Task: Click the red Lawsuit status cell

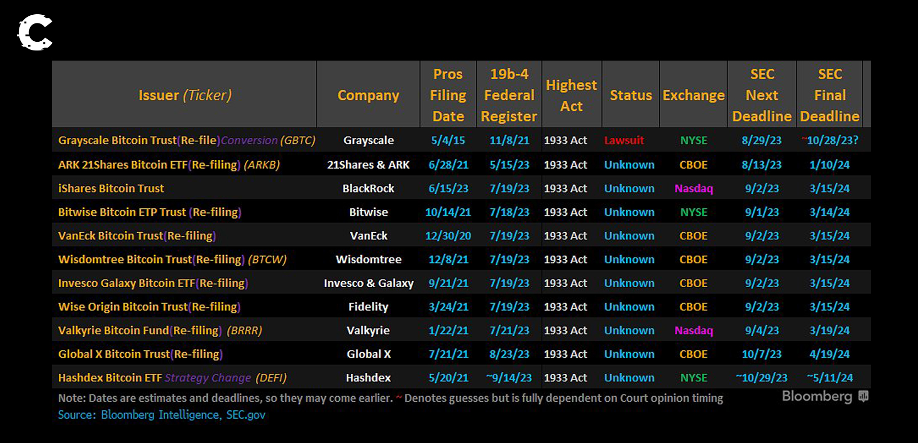Action: [x=624, y=141]
